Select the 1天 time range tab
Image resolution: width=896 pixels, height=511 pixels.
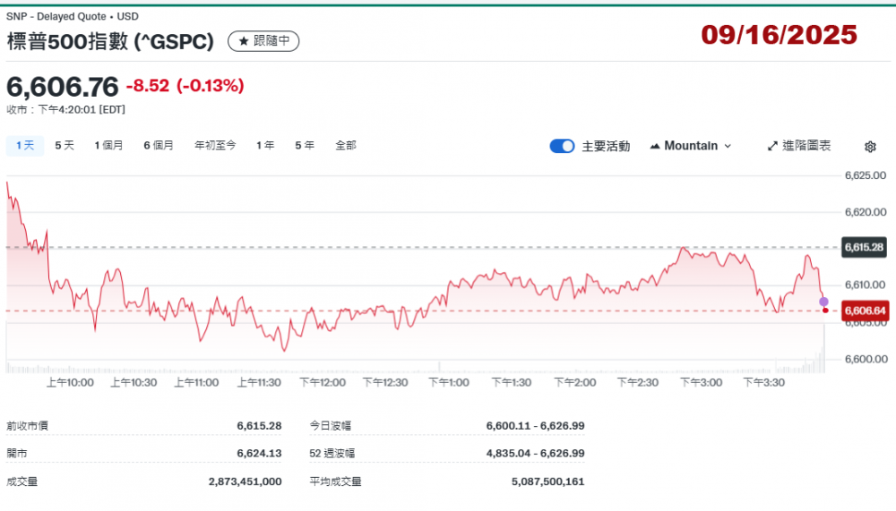tap(24, 145)
